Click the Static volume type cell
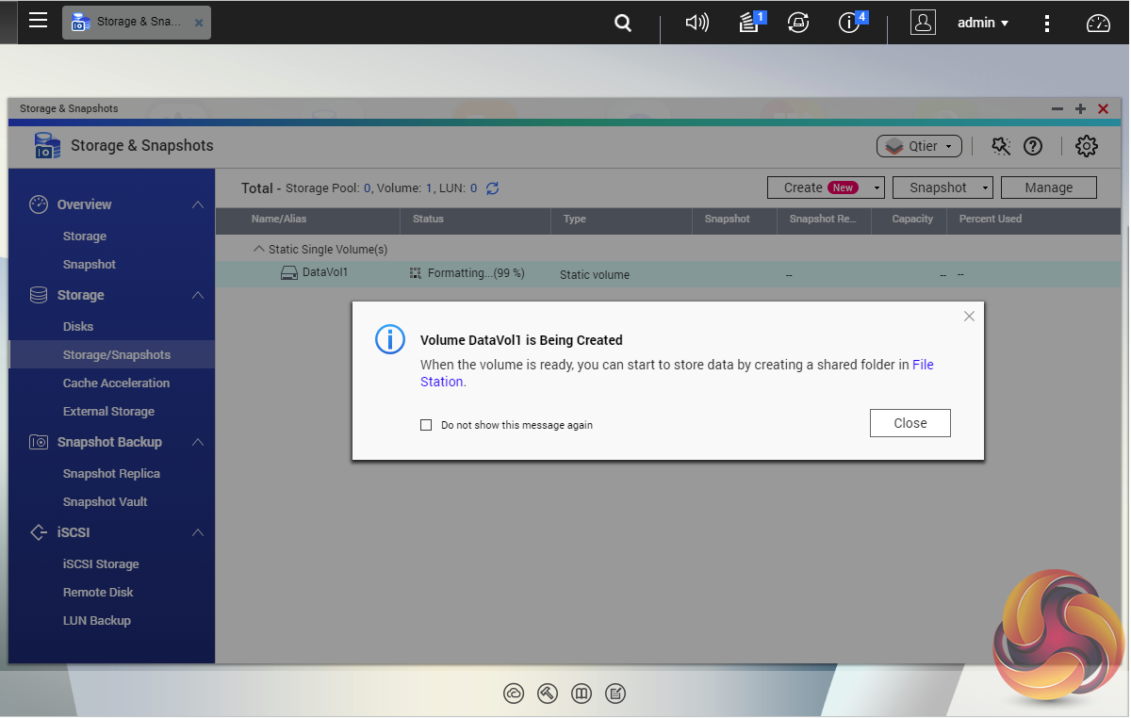The image size is (1131, 718). point(595,275)
